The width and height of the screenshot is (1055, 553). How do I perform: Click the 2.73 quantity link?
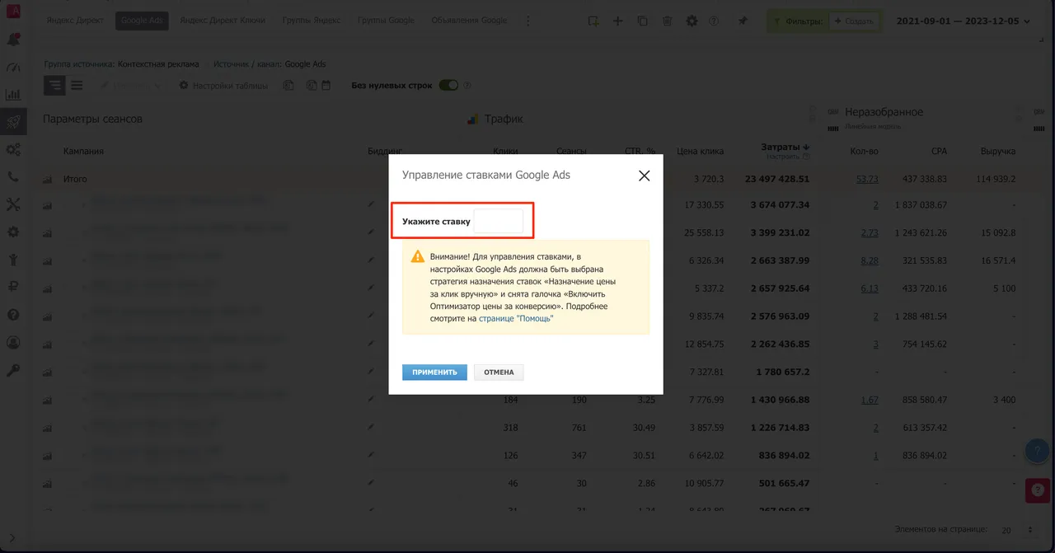[870, 233]
